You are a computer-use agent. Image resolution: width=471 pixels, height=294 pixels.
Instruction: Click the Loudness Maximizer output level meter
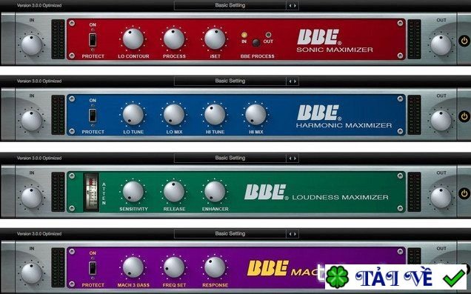pyautogui.click(x=414, y=192)
